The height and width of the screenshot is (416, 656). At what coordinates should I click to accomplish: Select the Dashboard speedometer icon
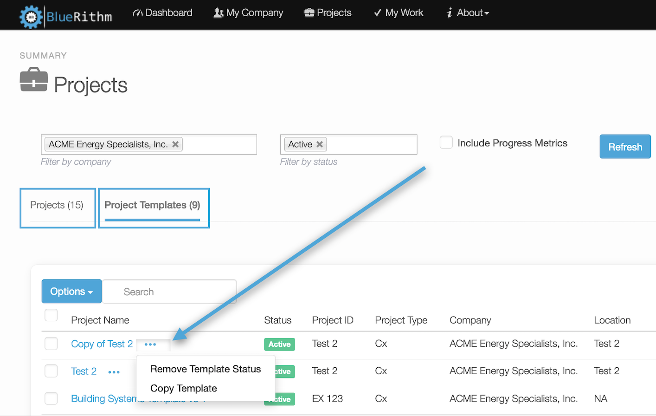pos(138,13)
